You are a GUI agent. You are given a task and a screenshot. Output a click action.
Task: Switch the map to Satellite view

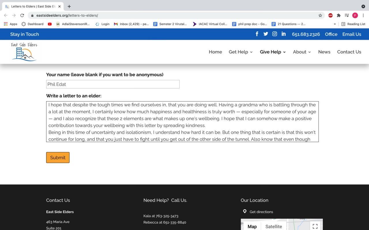(274, 226)
